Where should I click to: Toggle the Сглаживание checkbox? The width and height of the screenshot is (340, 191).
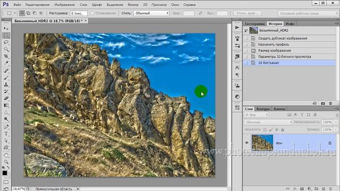(x=92, y=13)
